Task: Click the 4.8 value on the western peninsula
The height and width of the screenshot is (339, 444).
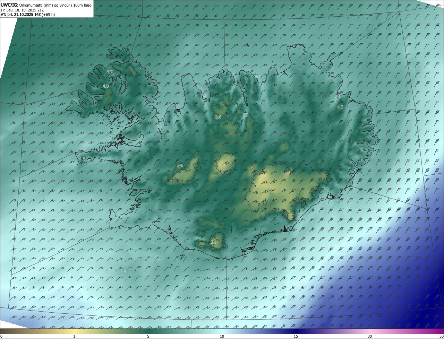Action: point(82,159)
